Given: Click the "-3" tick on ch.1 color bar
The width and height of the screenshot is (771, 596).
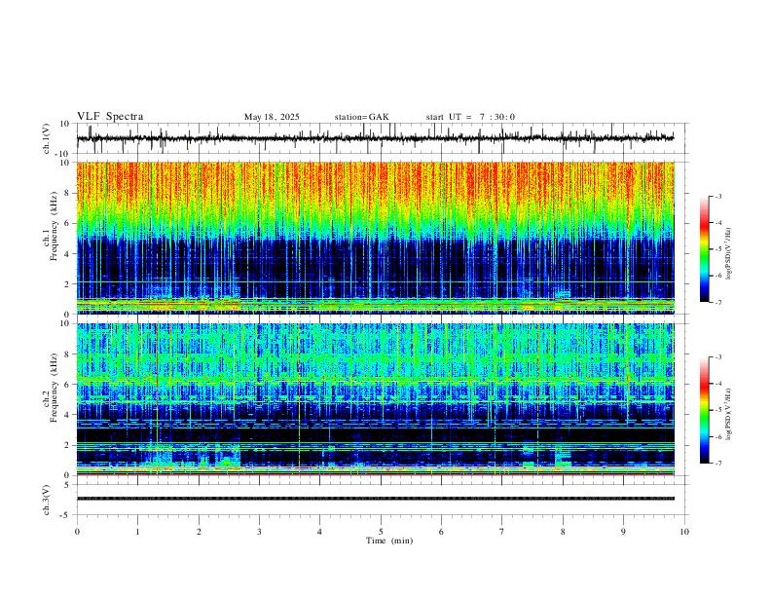Looking at the screenshot, I should pyautogui.click(x=718, y=196).
